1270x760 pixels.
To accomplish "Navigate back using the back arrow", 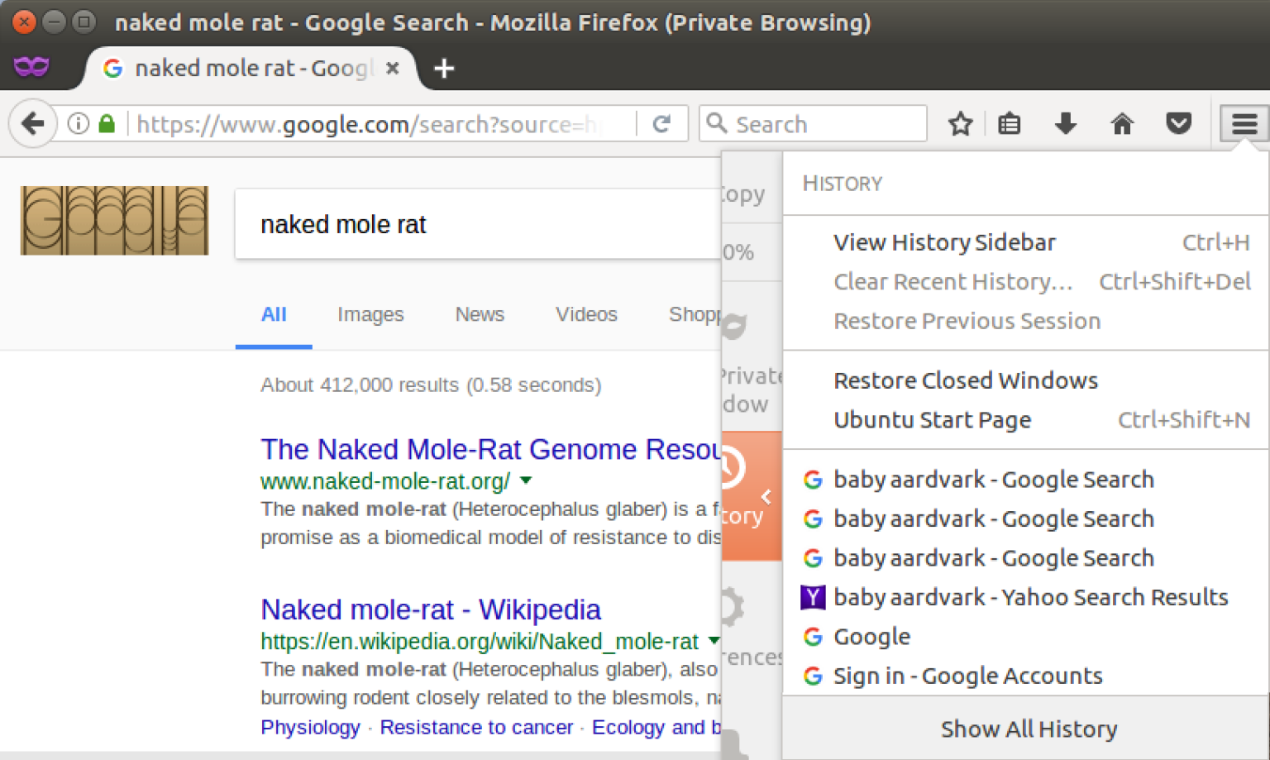I will [32, 123].
